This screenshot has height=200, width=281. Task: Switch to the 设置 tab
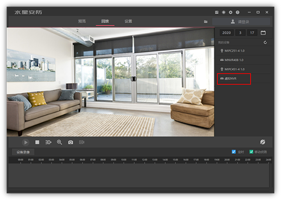coord(128,21)
